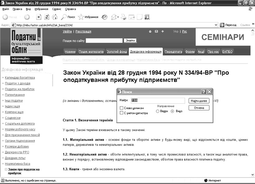
Task: Switch to the 'Золотий фонд' tab
Action: (117, 52)
